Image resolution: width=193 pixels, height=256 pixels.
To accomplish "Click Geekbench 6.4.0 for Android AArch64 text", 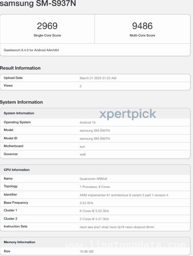I will point(31,50).
